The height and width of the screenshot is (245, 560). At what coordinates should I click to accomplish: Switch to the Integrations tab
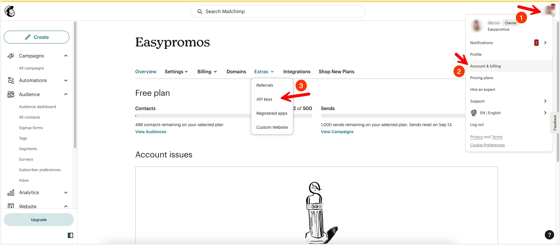(x=297, y=72)
